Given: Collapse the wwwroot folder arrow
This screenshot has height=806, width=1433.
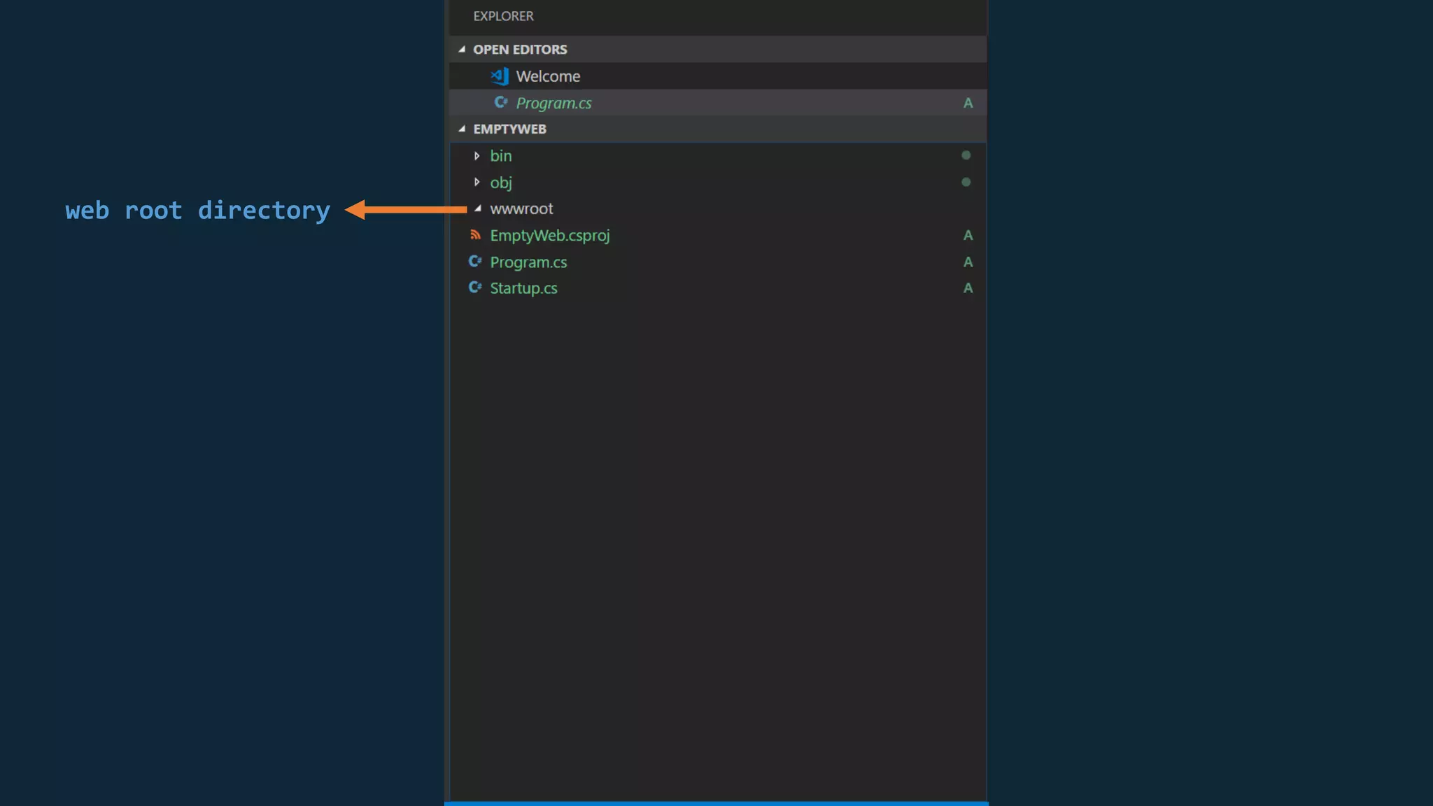Looking at the screenshot, I should [x=478, y=208].
